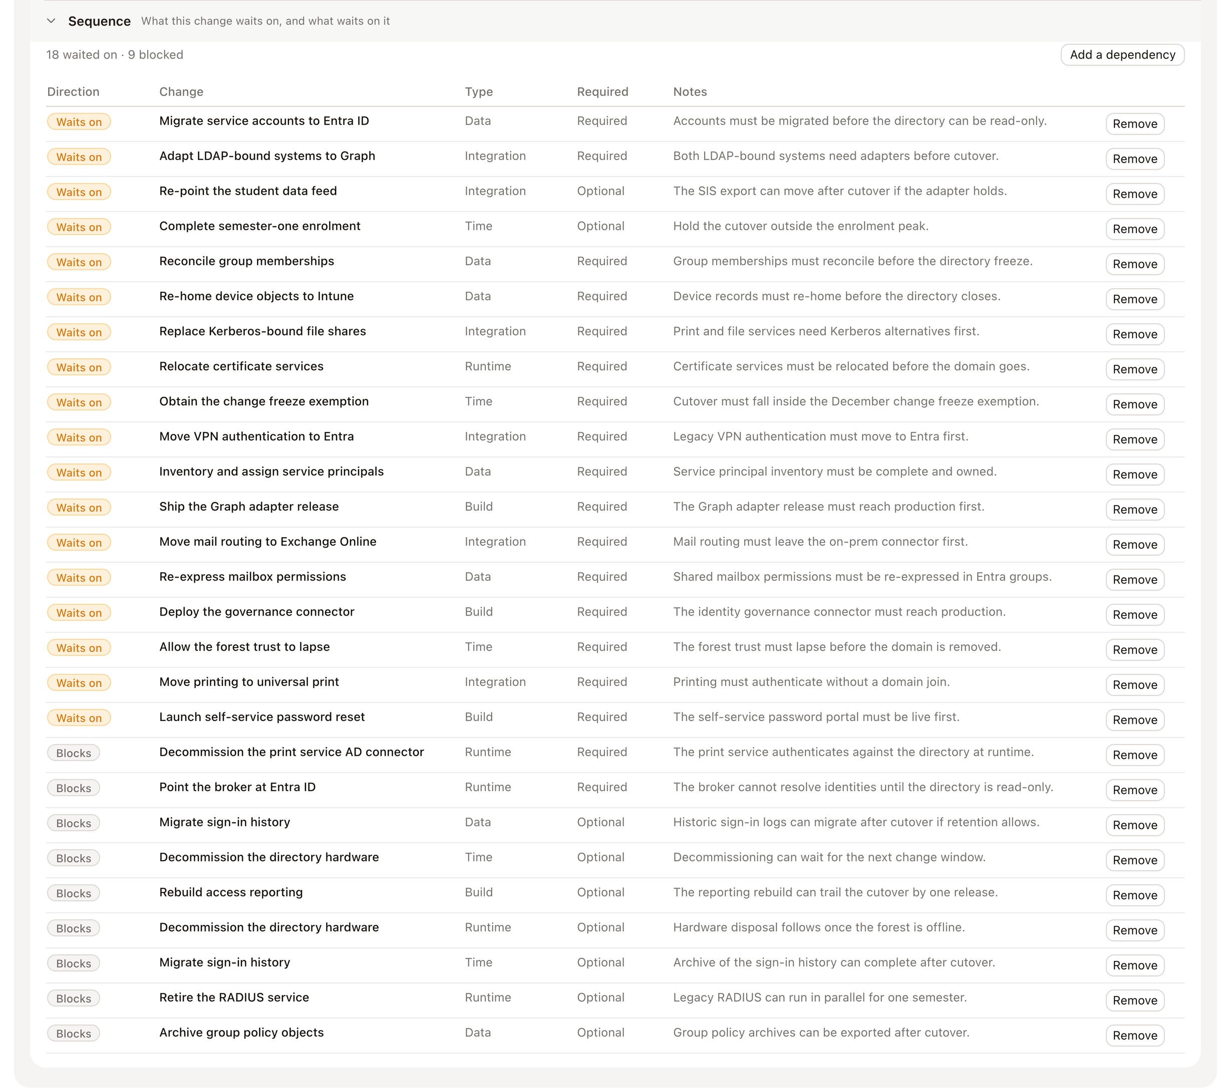Remove the Complete semester-one enrolment dependency

click(1135, 229)
